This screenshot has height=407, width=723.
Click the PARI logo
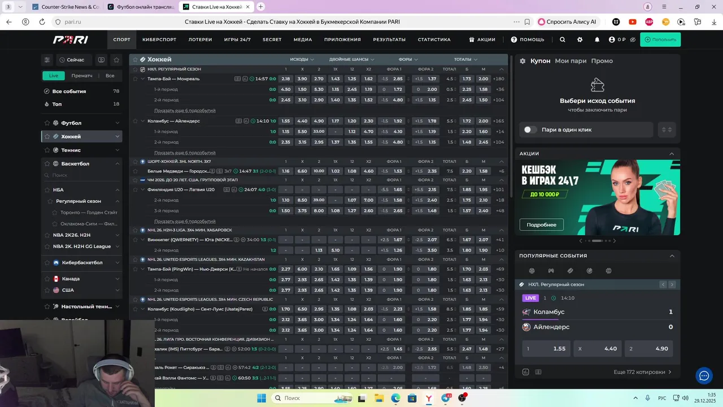pyautogui.click(x=70, y=40)
